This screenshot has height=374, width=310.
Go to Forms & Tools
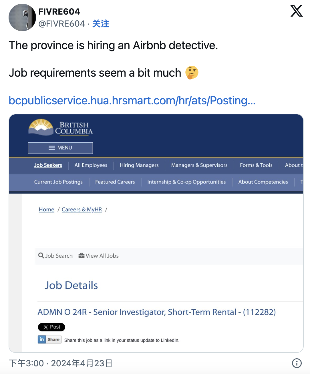tap(256, 165)
